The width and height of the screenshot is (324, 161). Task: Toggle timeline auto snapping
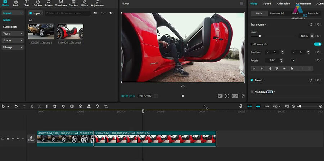(x=258, y=106)
